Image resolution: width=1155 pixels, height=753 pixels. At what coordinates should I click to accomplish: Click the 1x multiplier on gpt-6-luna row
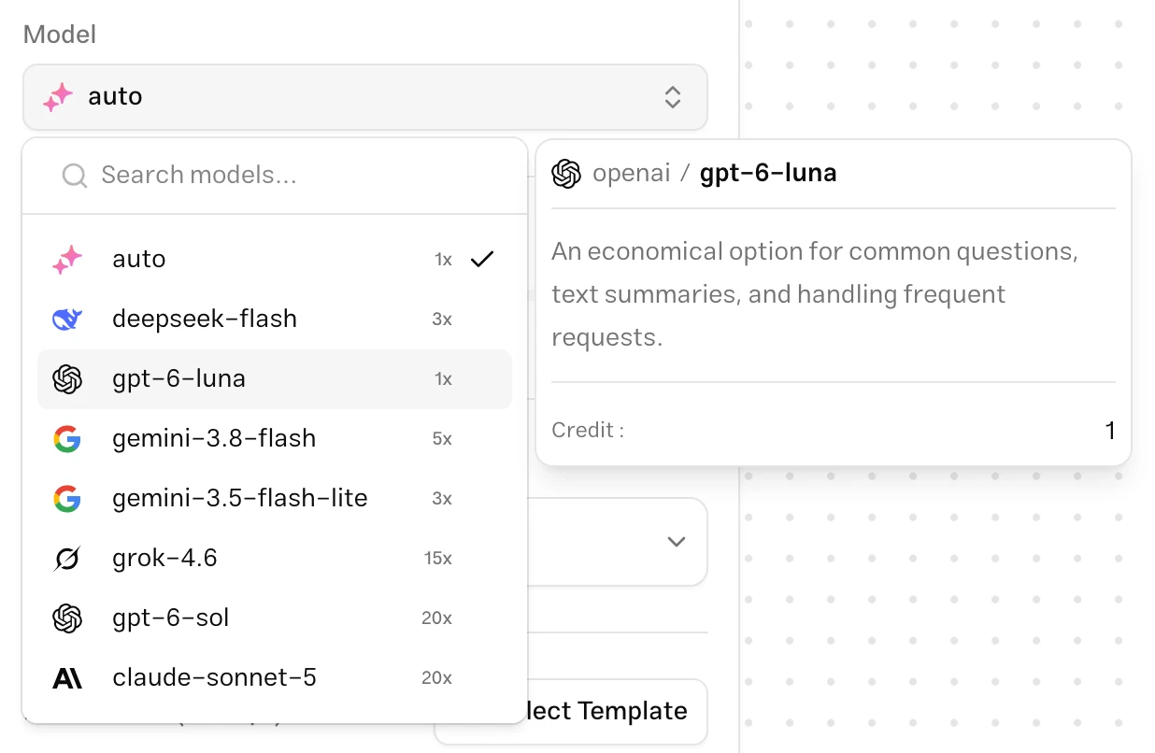pos(443,379)
